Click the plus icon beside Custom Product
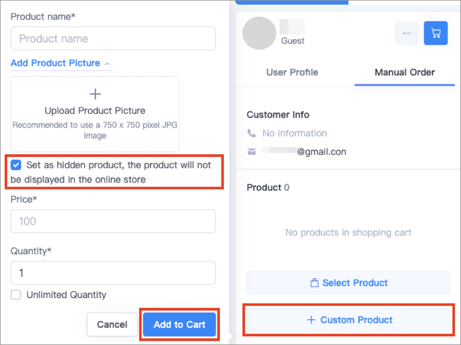The height and width of the screenshot is (345, 461). pos(311,320)
